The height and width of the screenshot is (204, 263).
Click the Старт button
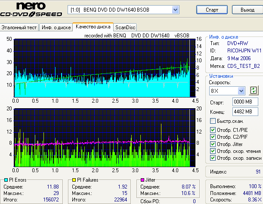click(x=212, y=10)
